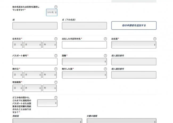The width and height of the screenshot is (173, 123).
Task: Open dropdown for other-country passport question
Action: click(x=47, y=103)
